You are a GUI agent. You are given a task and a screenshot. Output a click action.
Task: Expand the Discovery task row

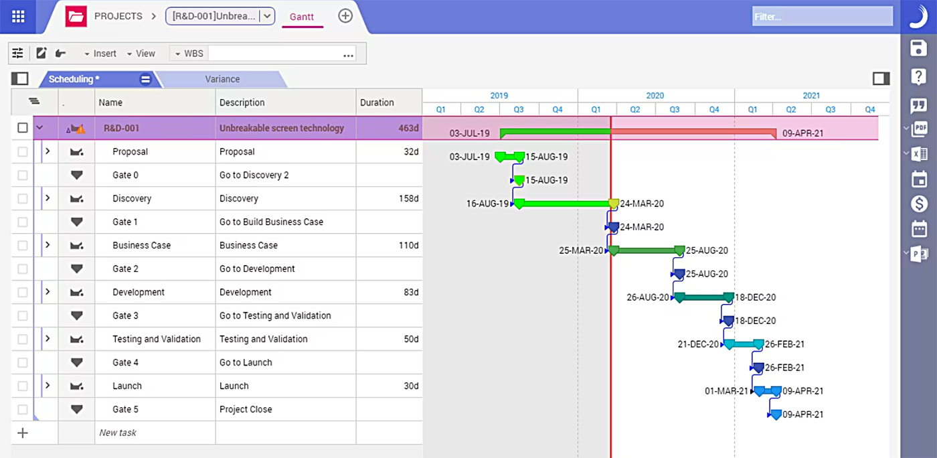coord(47,198)
